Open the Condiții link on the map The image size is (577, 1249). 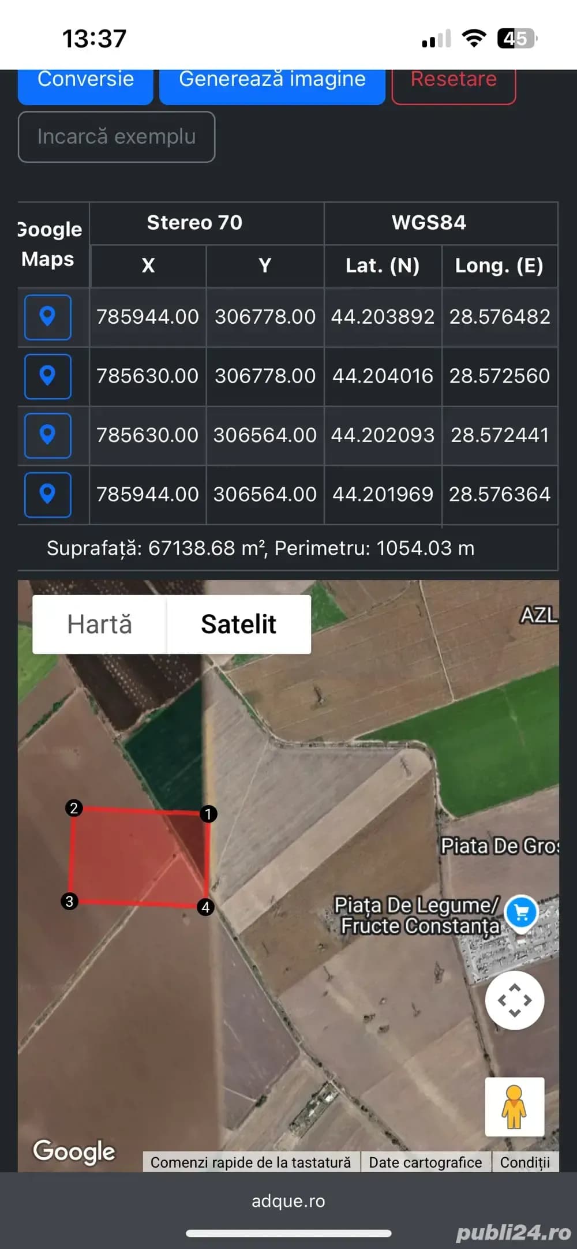(x=524, y=1162)
